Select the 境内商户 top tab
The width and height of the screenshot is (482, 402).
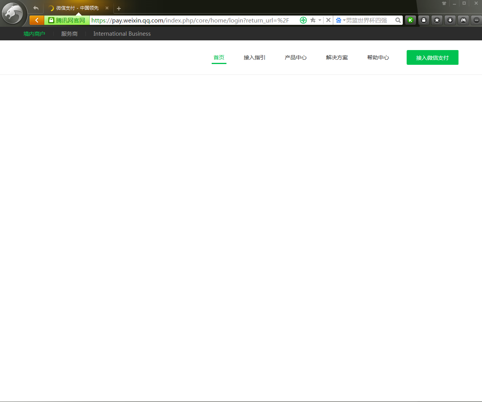pos(34,34)
